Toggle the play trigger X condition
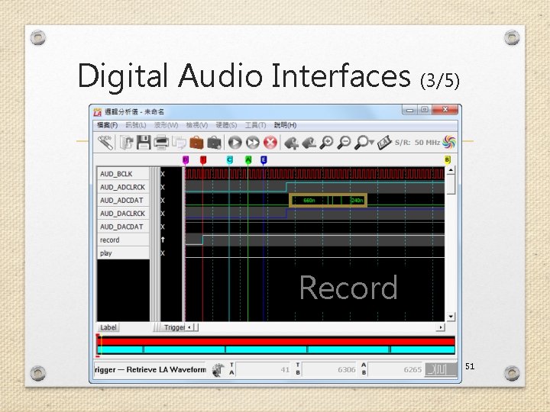The height and width of the screenshot is (412, 550). pyautogui.click(x=163, y=253)
